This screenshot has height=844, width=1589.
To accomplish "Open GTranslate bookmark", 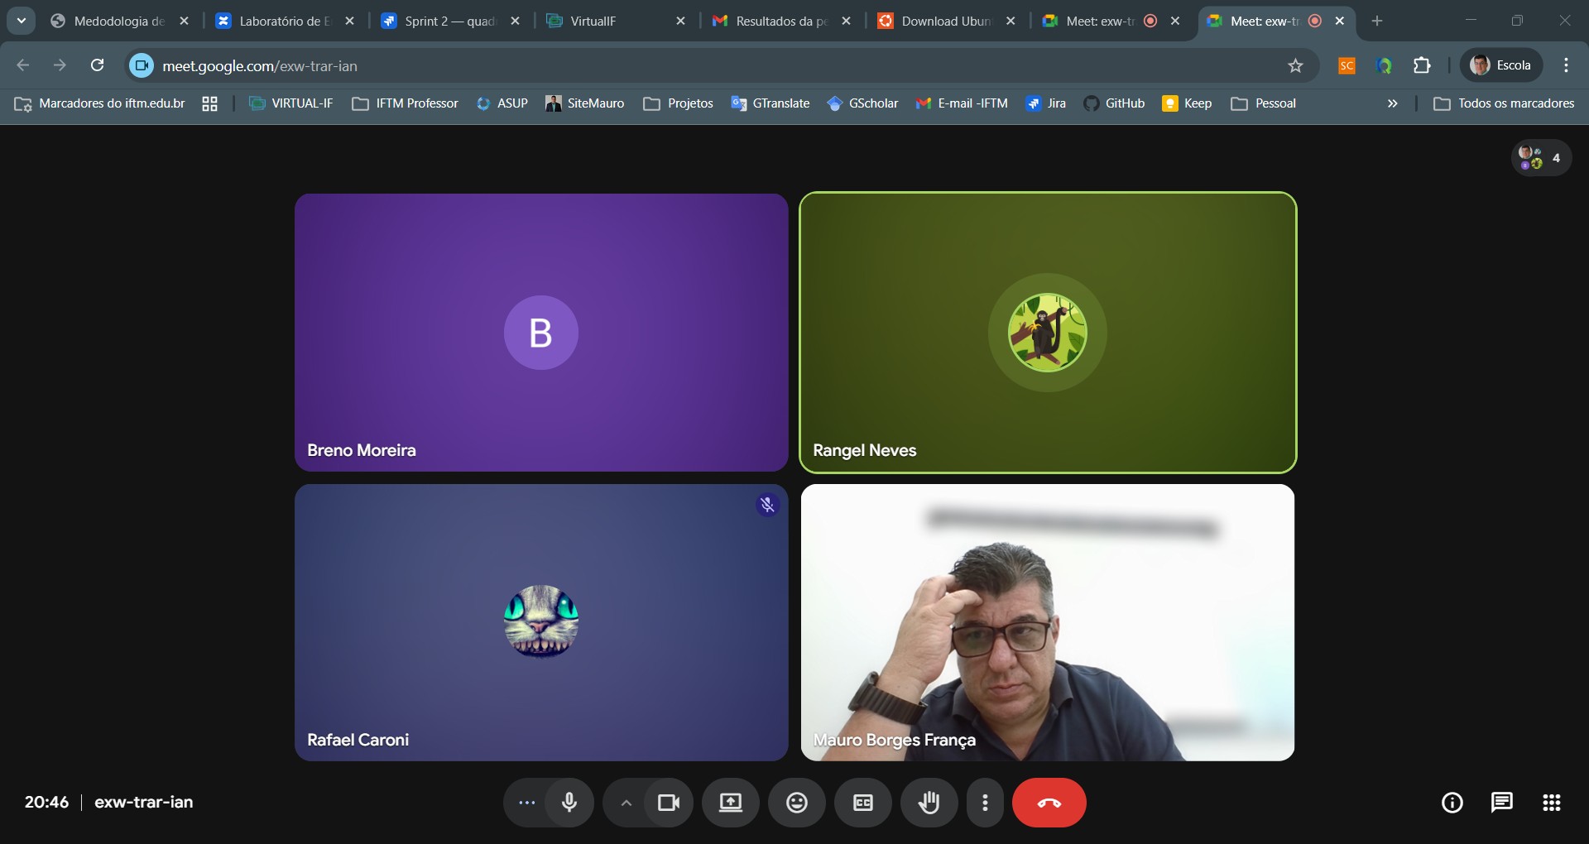I will point(770,103).
